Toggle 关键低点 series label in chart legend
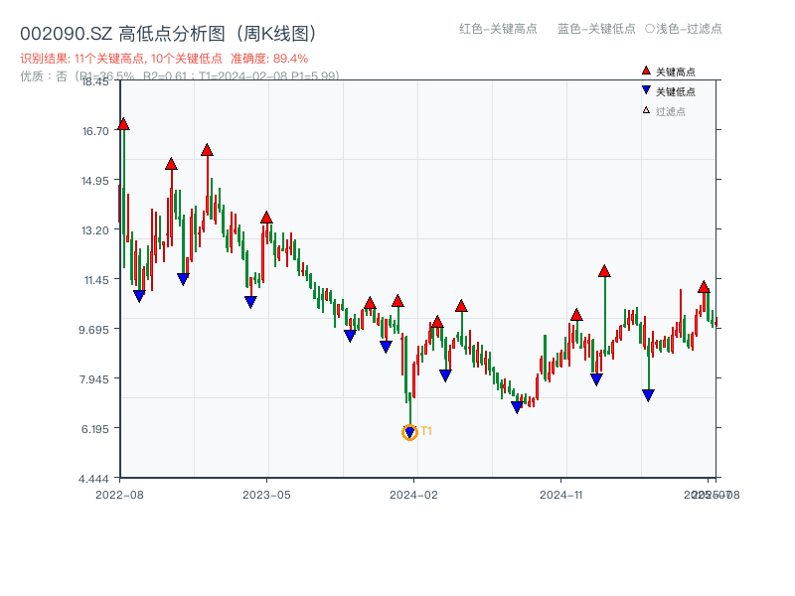Viewport: 795px width, 596px height. (676, 91)
